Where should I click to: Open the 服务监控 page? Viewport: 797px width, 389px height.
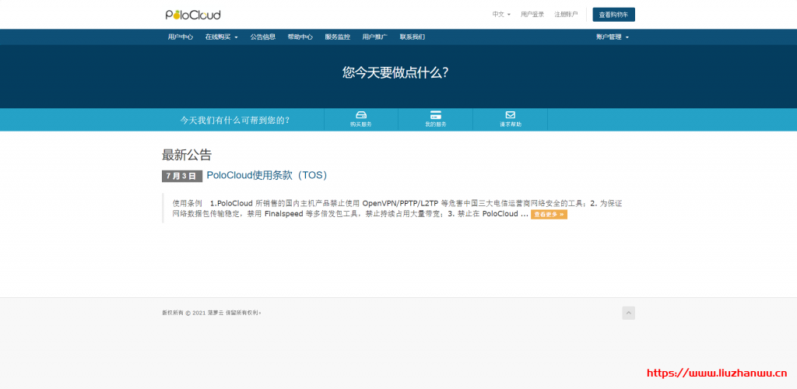pos(337,37)
